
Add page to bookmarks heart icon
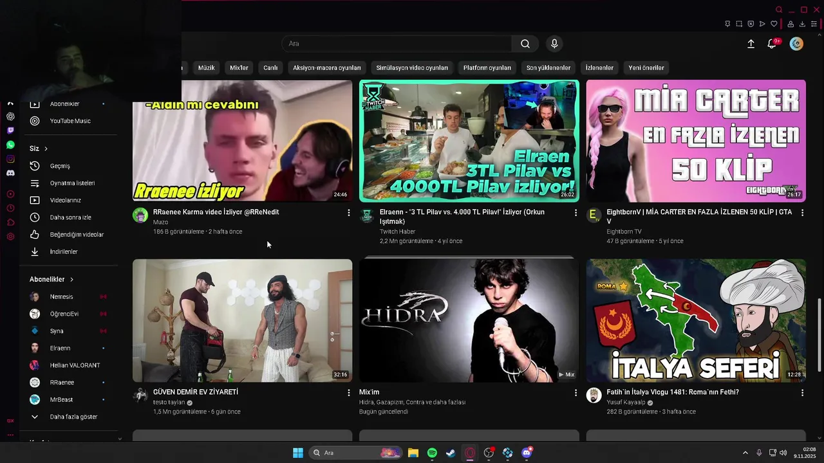coord(774,24)
